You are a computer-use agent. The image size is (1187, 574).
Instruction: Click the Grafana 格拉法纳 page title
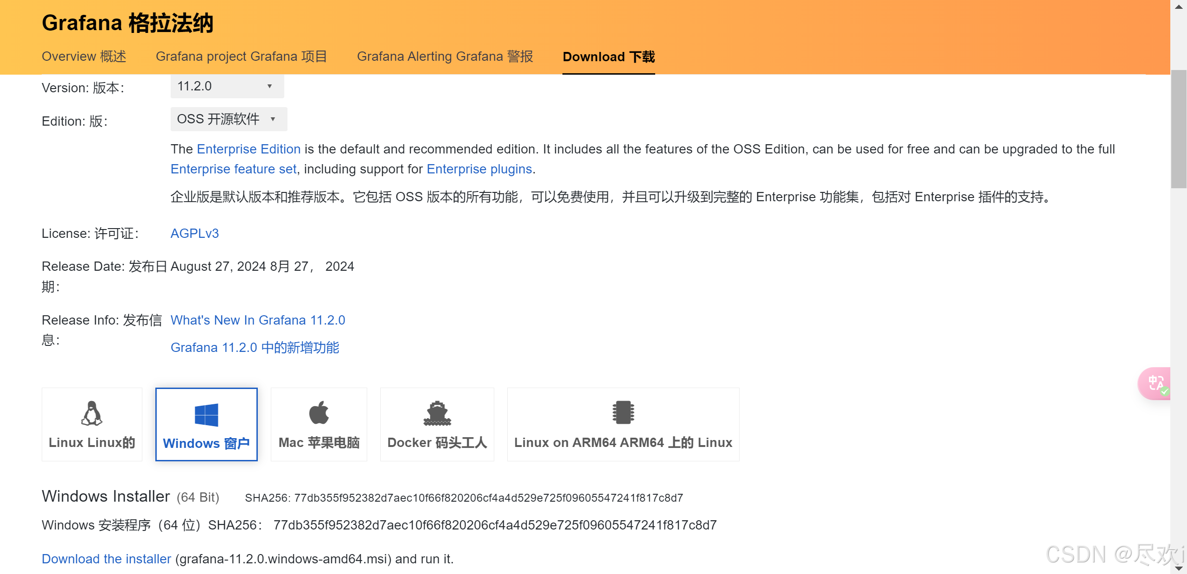(128, 23)
